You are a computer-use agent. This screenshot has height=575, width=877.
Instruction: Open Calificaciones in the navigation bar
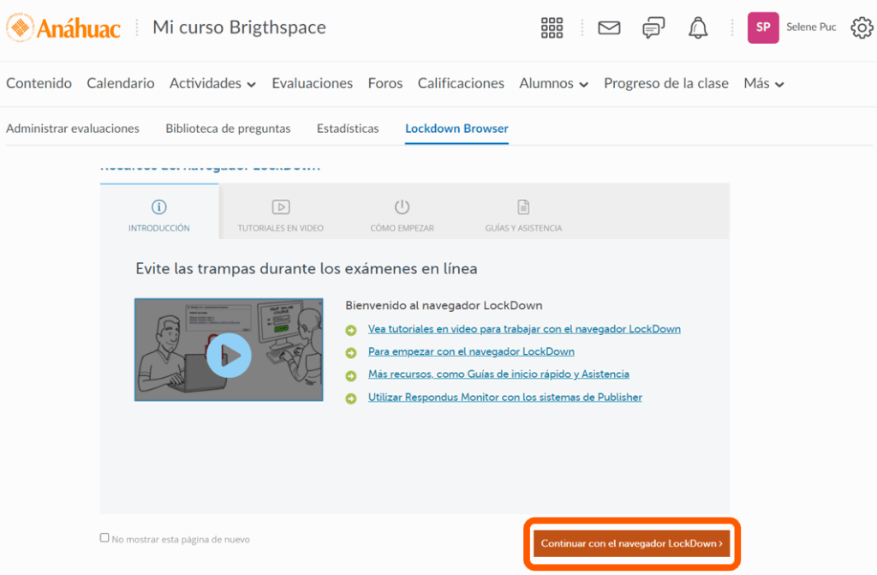click(x=461, y=83)
